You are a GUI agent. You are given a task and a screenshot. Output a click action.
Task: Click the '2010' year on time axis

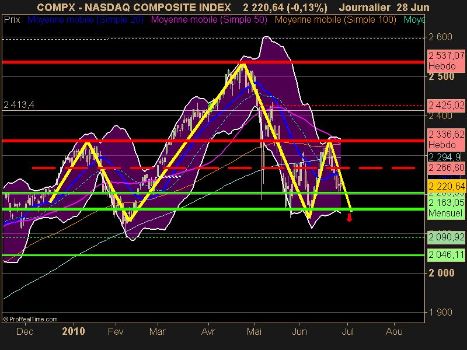74,331
